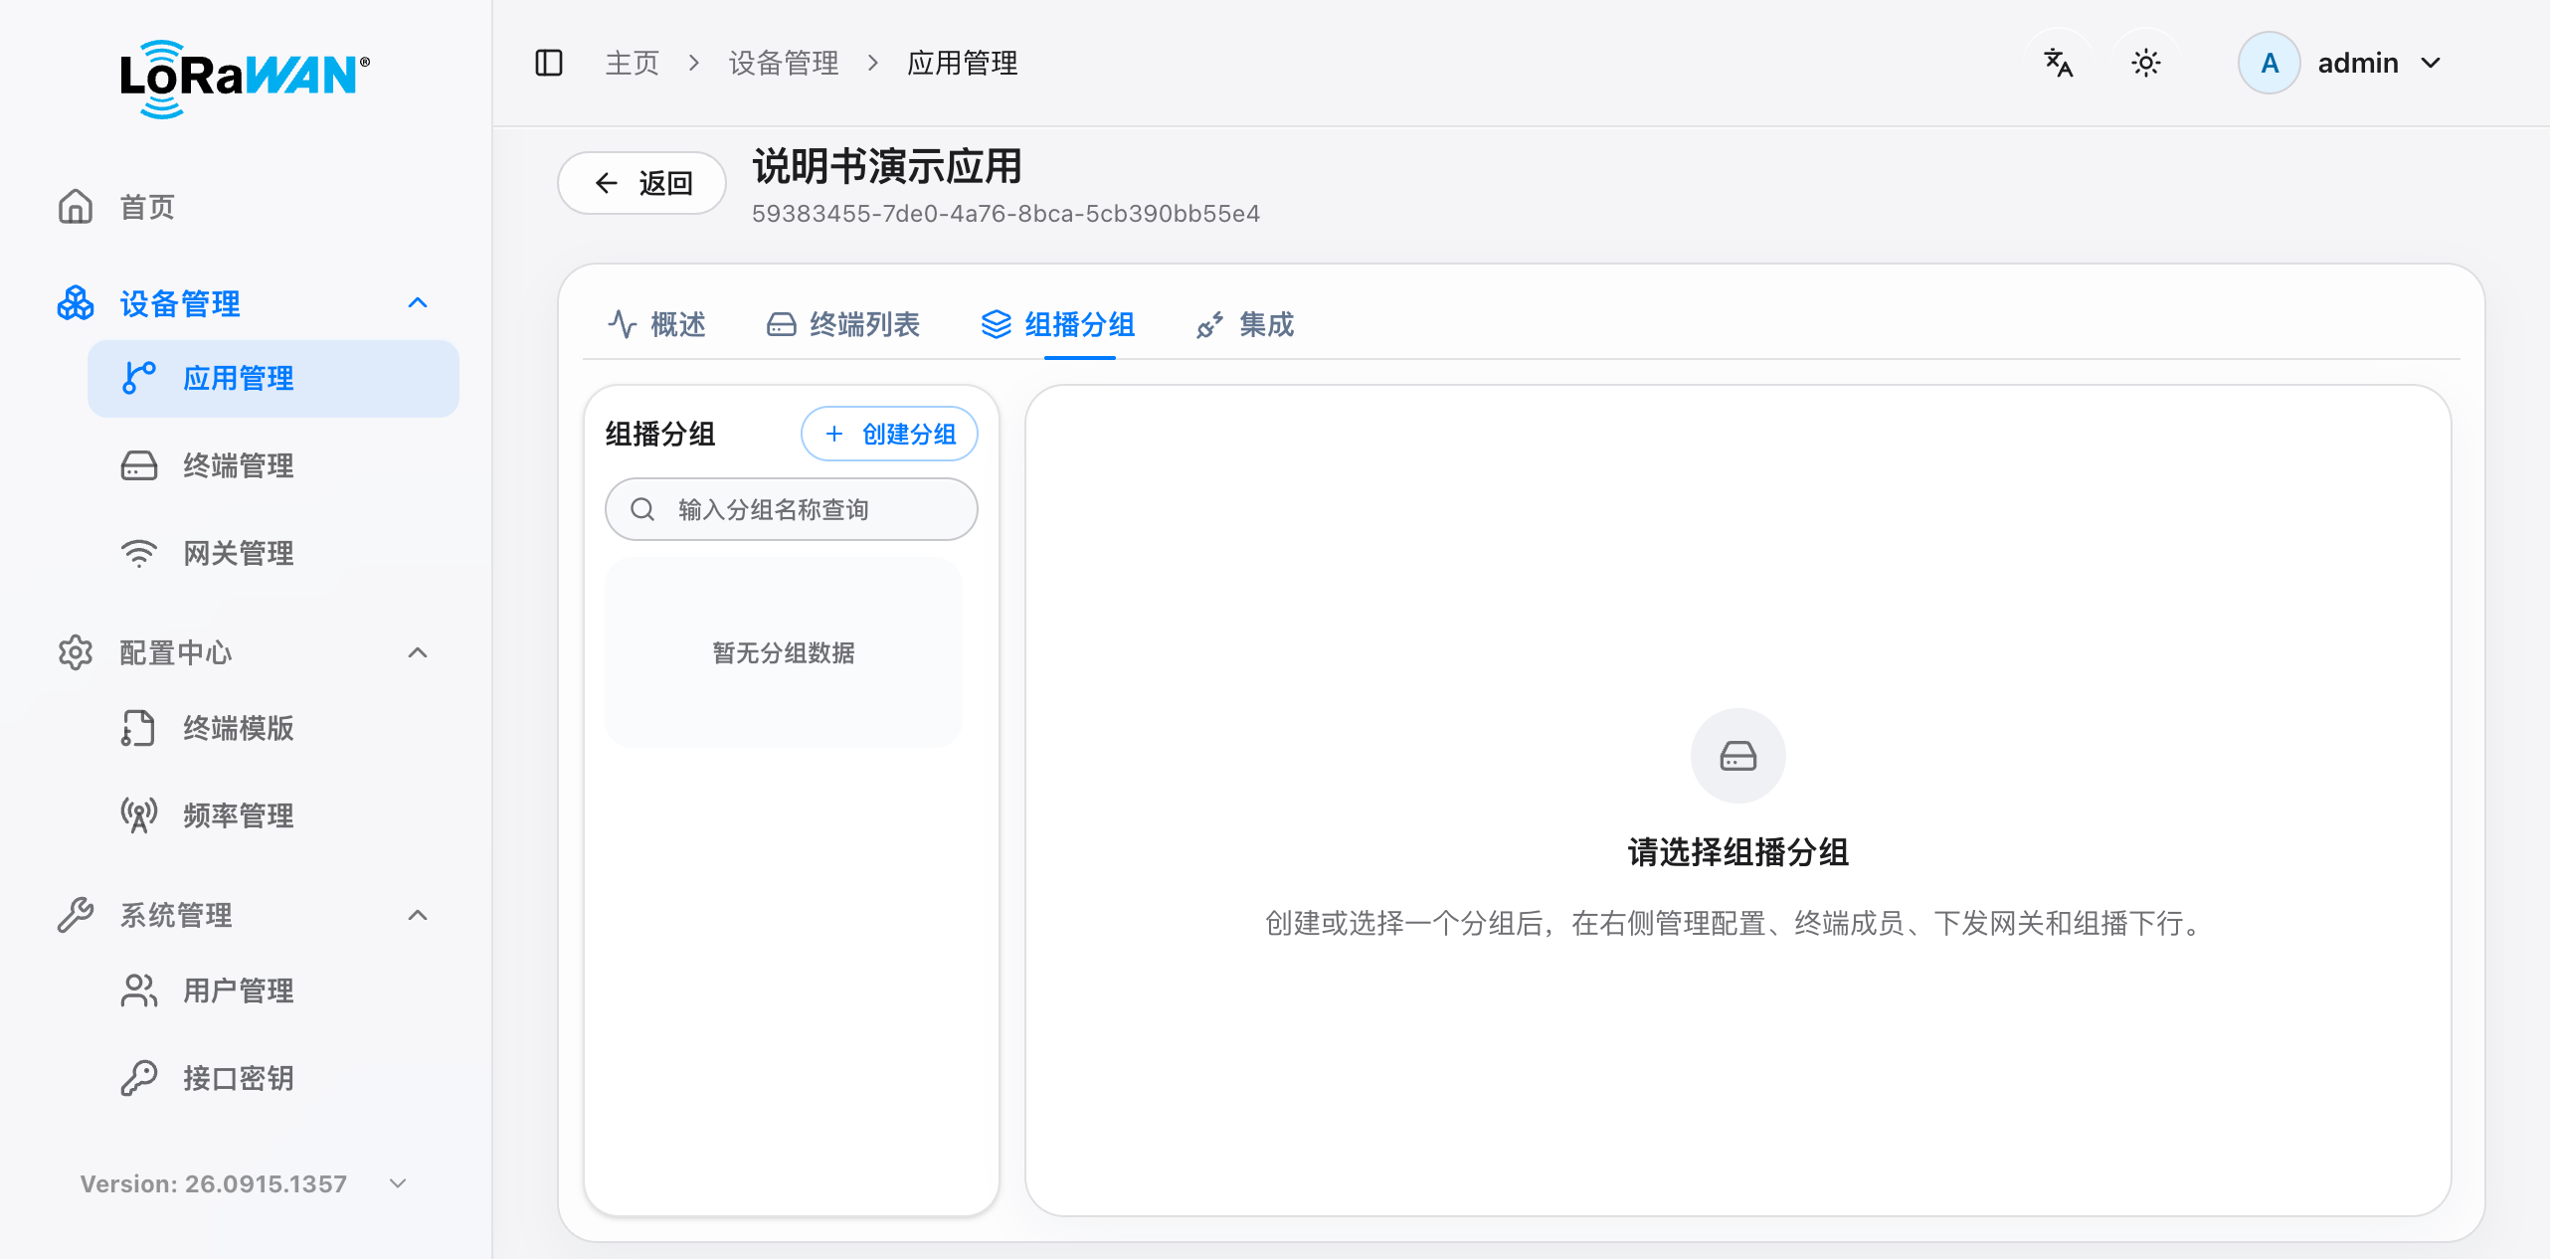Click the admin avatar circle

tap(2269, 63)
